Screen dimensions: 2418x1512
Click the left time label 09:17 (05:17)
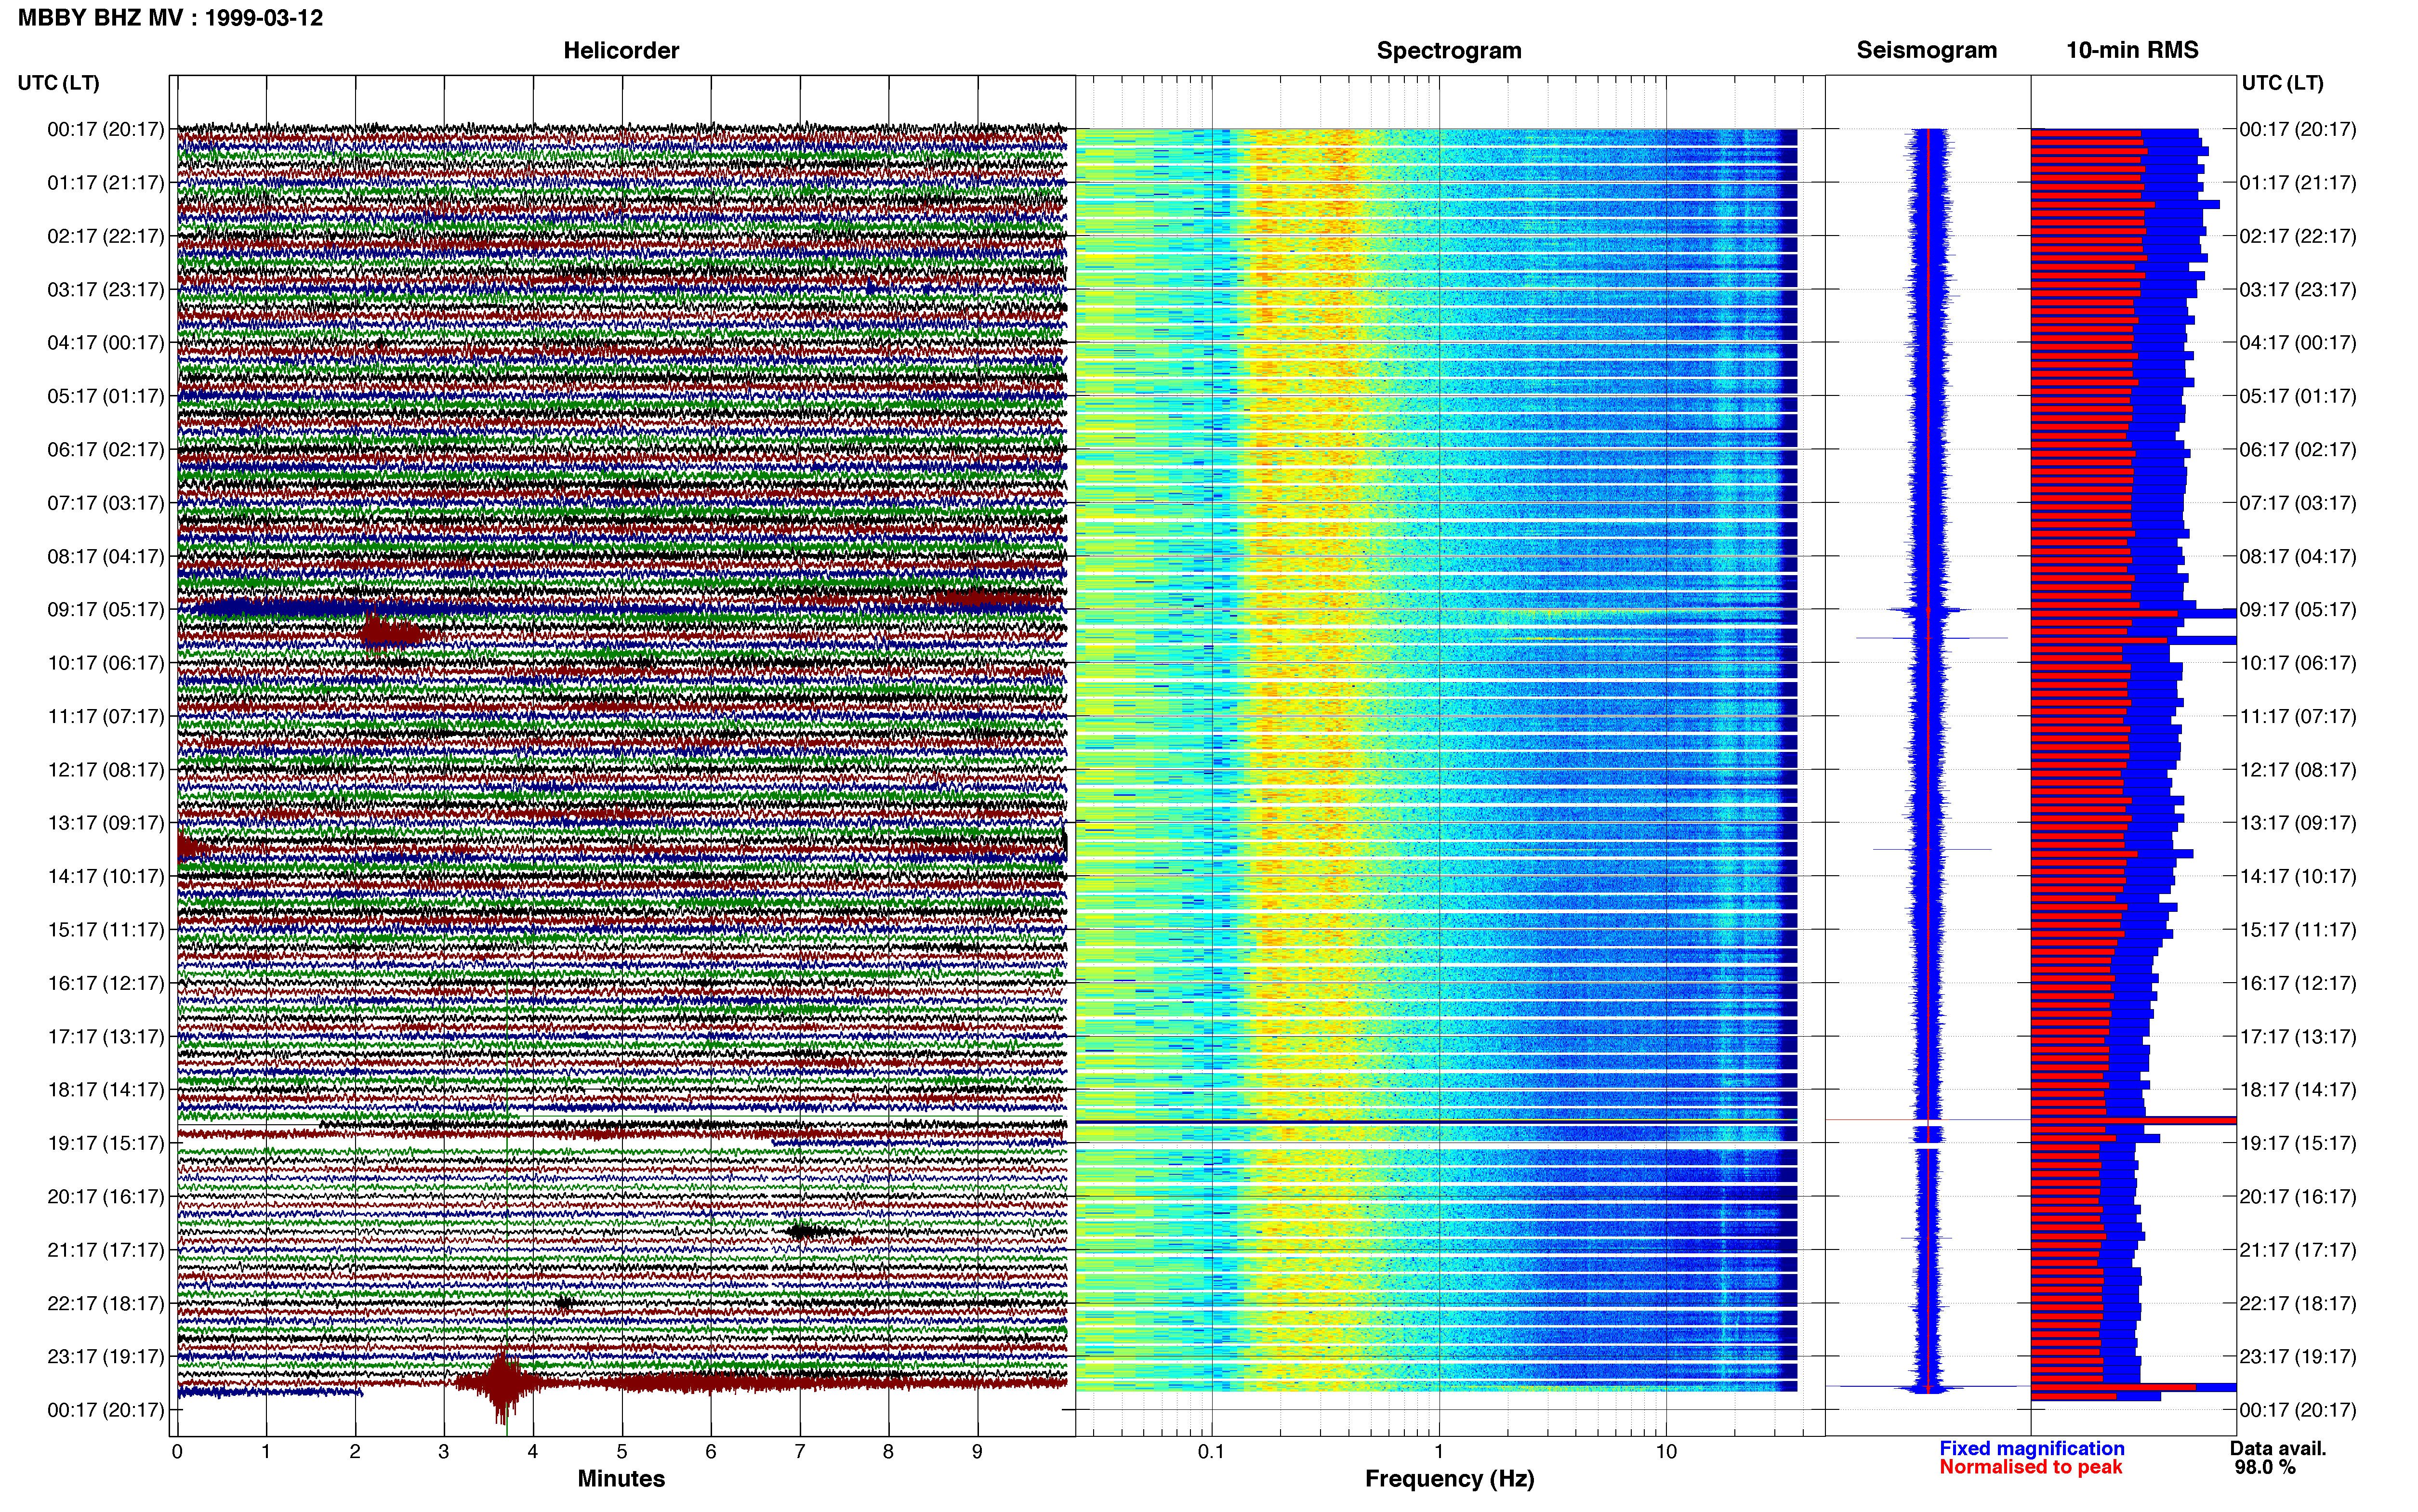105,610
